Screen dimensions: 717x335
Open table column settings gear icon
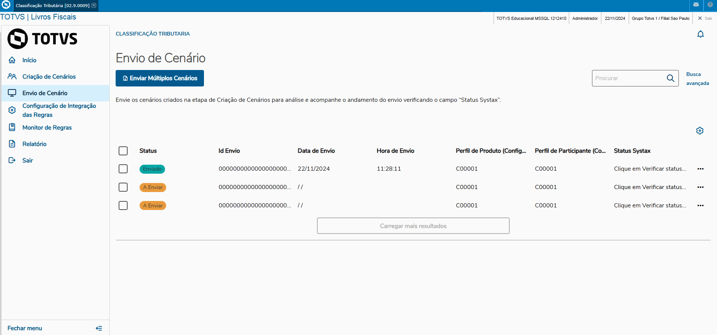point(700,131)
